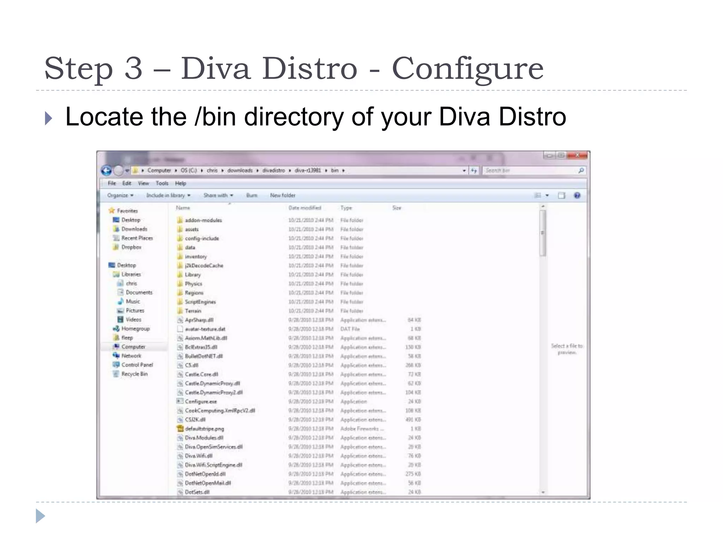Click the diva-r13981 breadcrumb segment
The image size is (723, 542).
(x=308, y=170)
